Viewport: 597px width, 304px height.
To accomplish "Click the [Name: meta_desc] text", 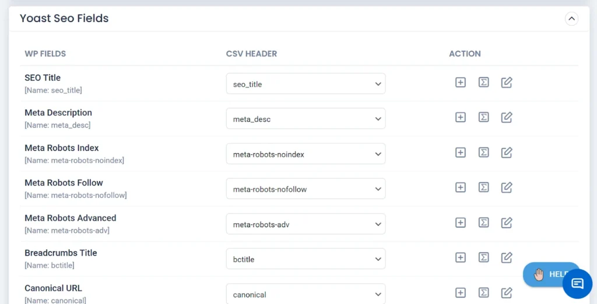I will (58, 125).
